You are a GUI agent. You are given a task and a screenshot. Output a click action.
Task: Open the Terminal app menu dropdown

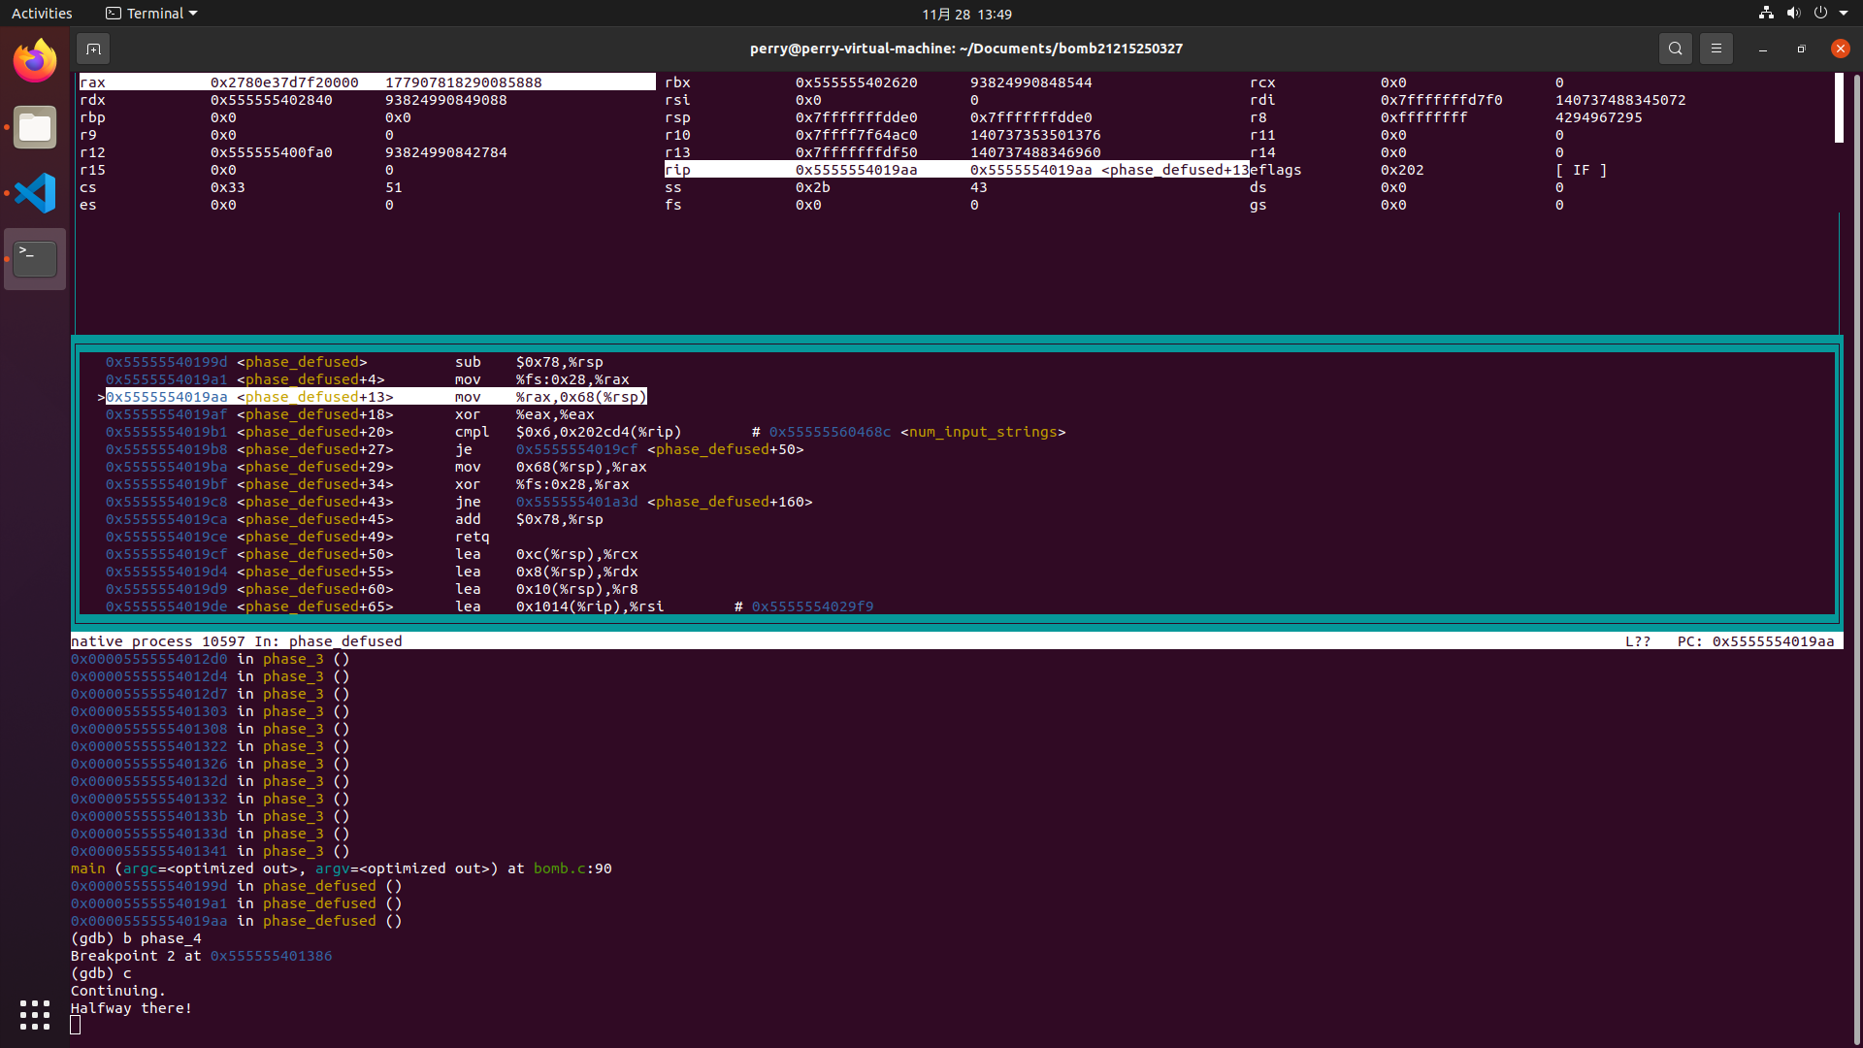coord(151,14)
